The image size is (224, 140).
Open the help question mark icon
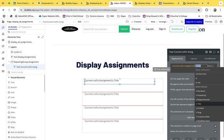pyautogui.click(x=216, y=22)
